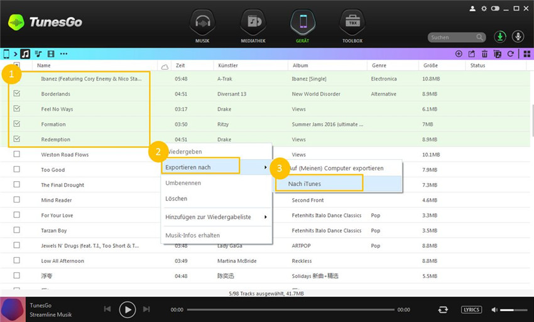
Task: Sort by the Name column header
Action: pos(44,65)
